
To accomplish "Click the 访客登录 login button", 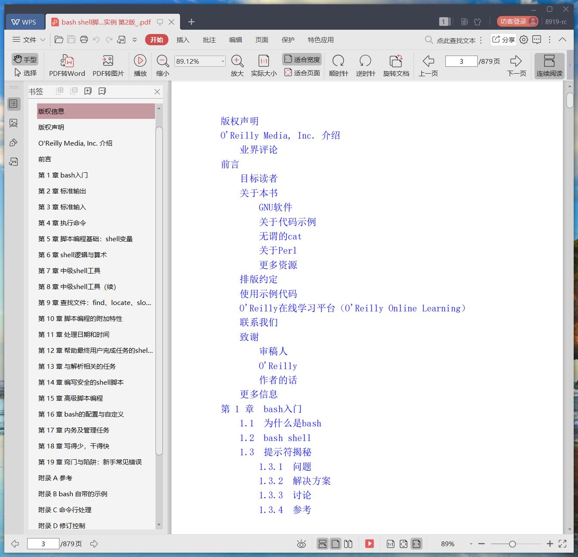I will [x=517, y=22].
